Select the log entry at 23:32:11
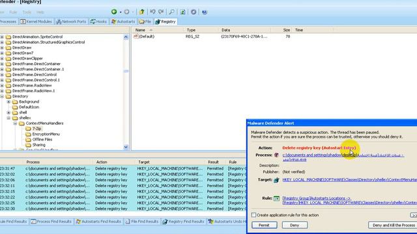The image size is (417, 234). click(123, 186)
